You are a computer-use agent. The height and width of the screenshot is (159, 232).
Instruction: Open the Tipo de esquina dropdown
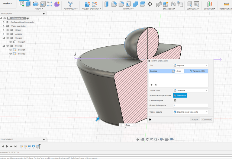coord(190,112)
